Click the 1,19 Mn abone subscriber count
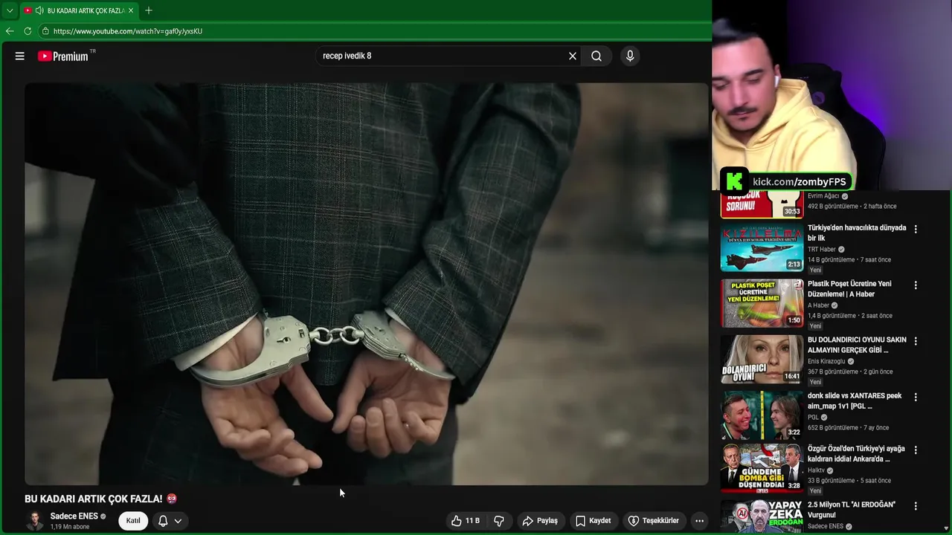This screenshot has width=952, height=535. point(70,527)
